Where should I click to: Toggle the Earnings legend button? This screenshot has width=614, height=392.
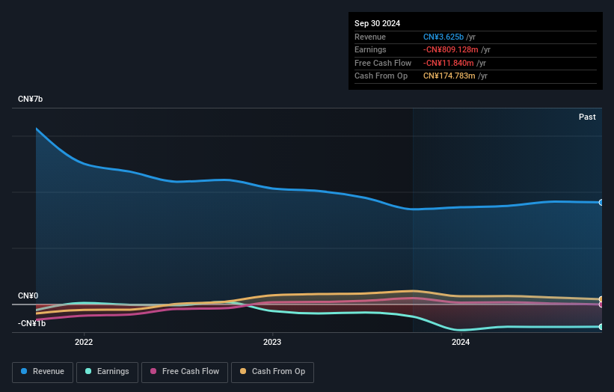tap(107, 372)
